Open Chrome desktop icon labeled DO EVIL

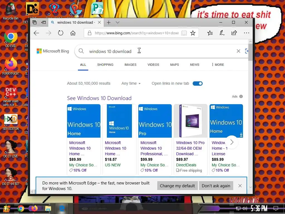(11, 38)
